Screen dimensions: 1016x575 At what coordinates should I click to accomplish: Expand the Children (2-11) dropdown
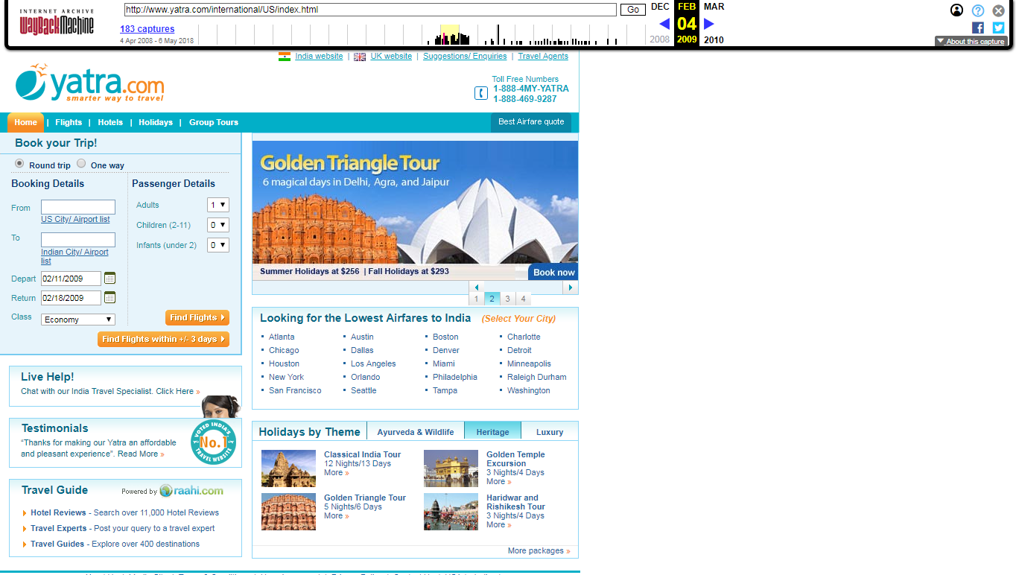218,225
